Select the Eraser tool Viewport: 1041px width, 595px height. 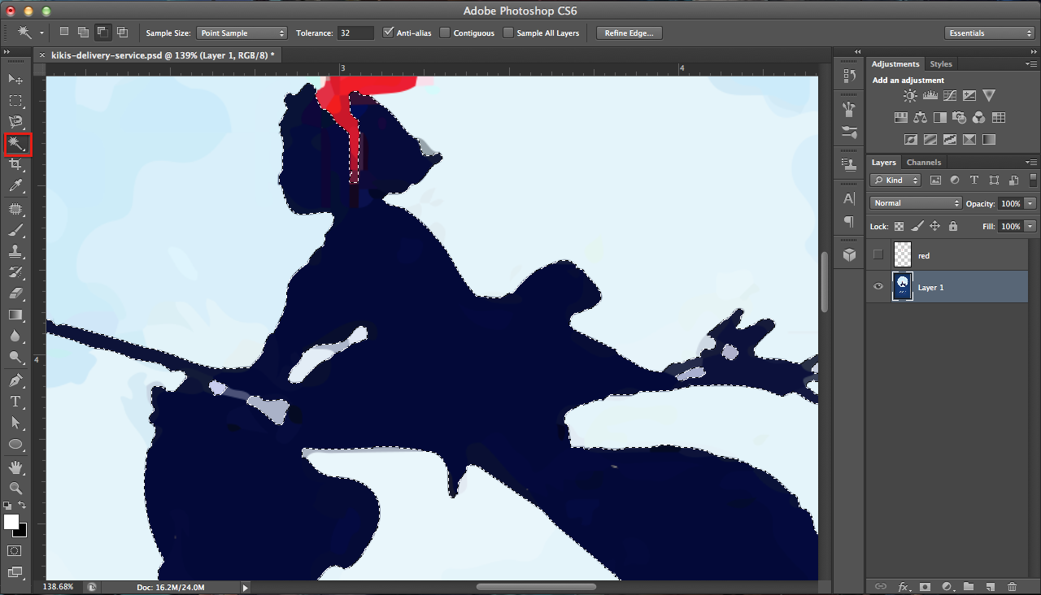[x=15, y=293]
